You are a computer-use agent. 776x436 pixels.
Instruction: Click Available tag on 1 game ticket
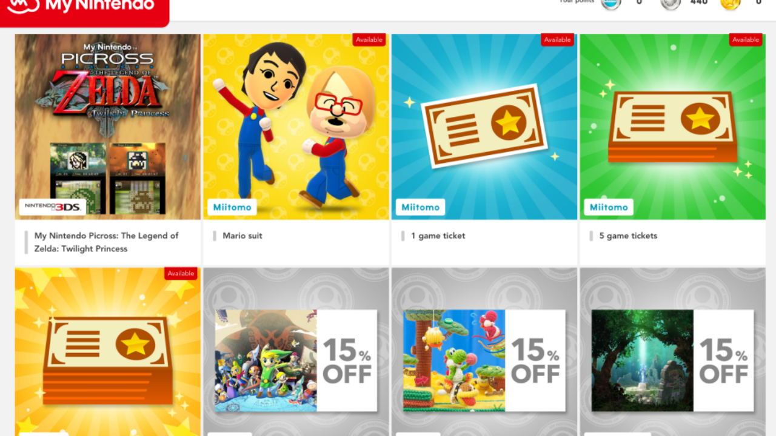point(558,40)
